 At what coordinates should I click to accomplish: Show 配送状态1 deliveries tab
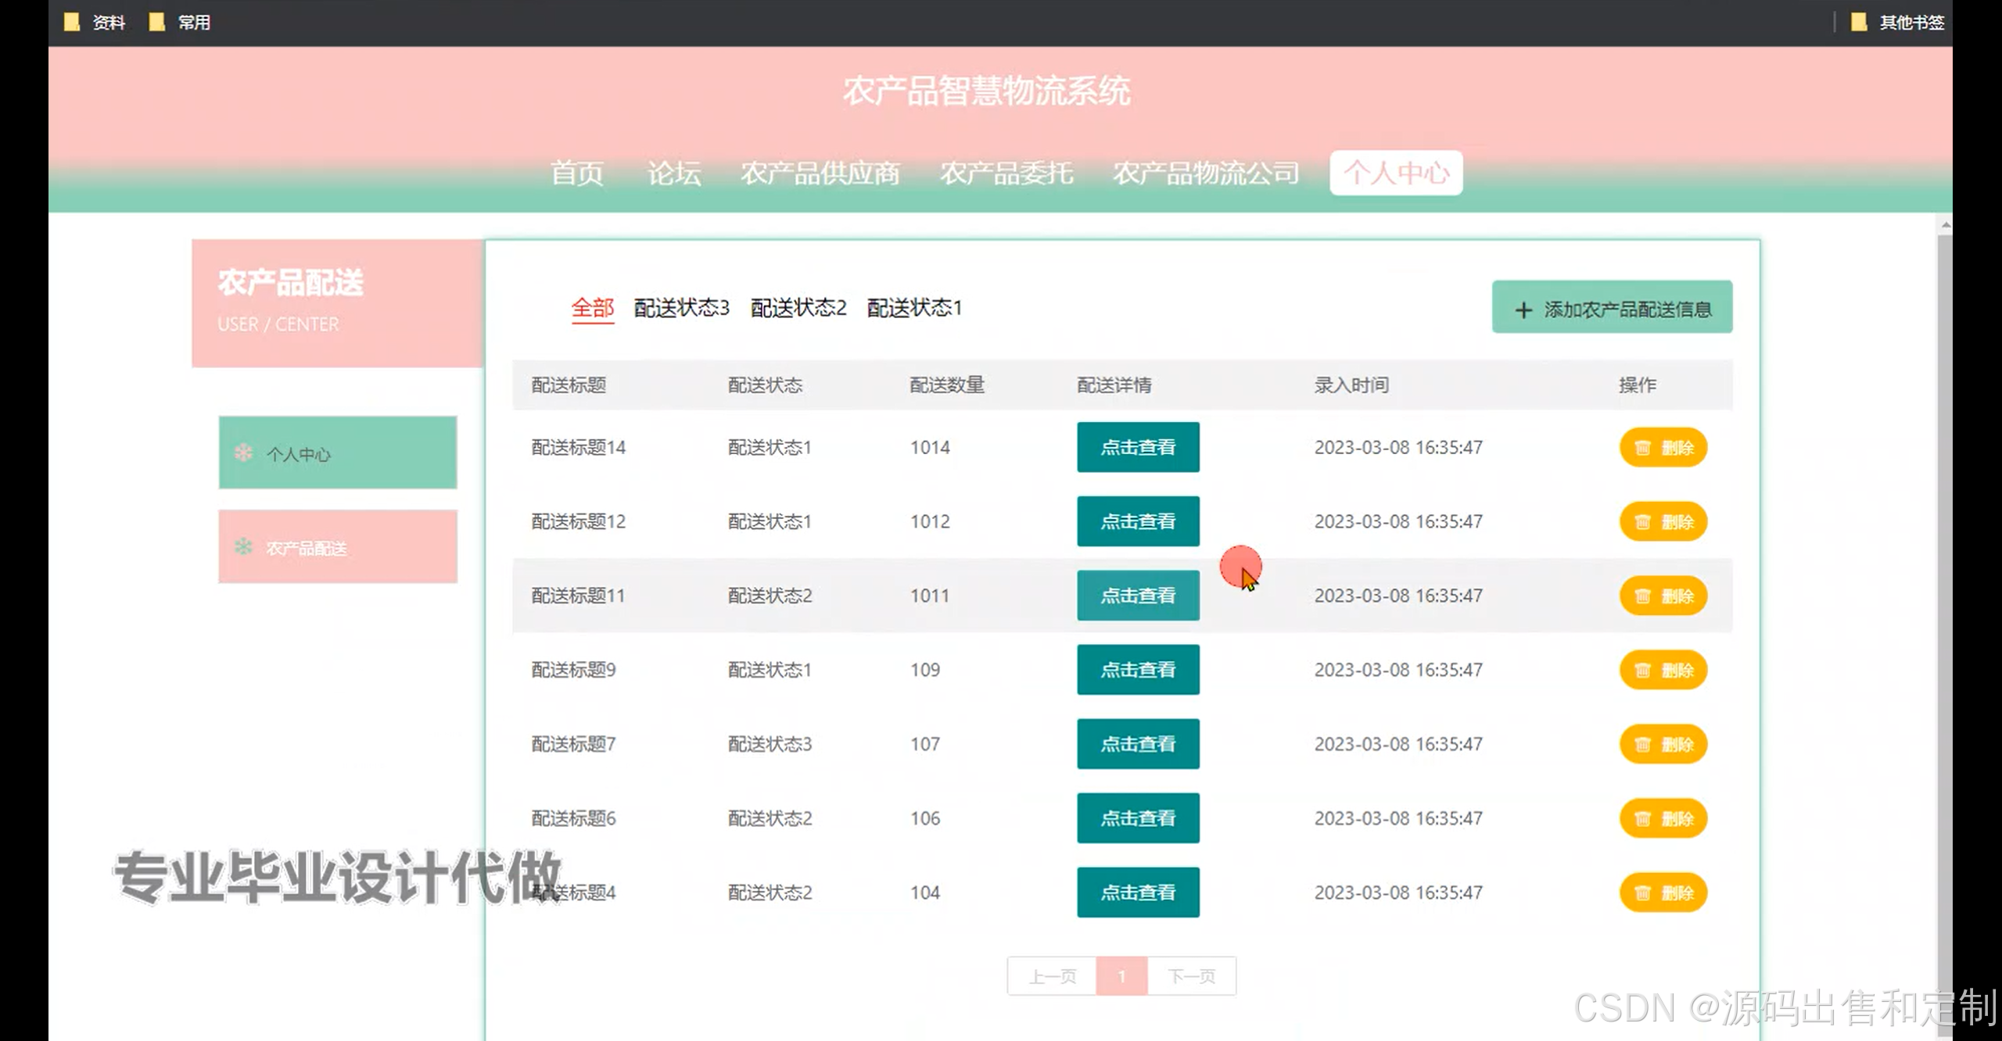[x=914, y=308]
